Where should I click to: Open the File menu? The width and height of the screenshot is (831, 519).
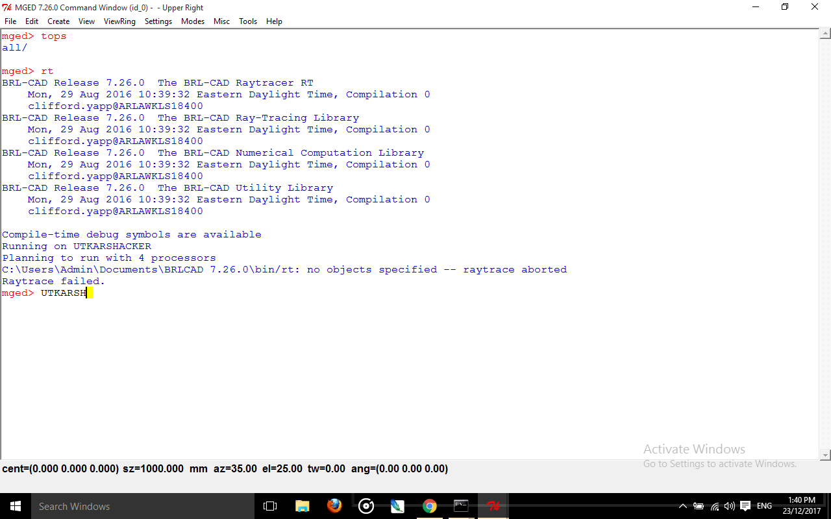coord(10,21)
